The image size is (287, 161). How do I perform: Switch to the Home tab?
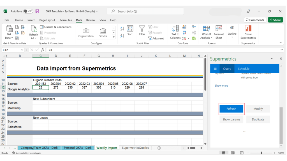[x=19, y=20]
